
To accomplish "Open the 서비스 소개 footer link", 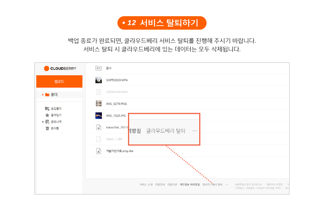I will (146, 184).
